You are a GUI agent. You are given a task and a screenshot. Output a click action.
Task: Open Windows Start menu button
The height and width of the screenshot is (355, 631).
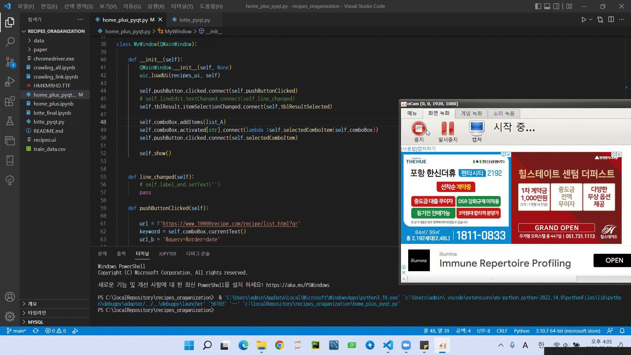click(189, 345)
